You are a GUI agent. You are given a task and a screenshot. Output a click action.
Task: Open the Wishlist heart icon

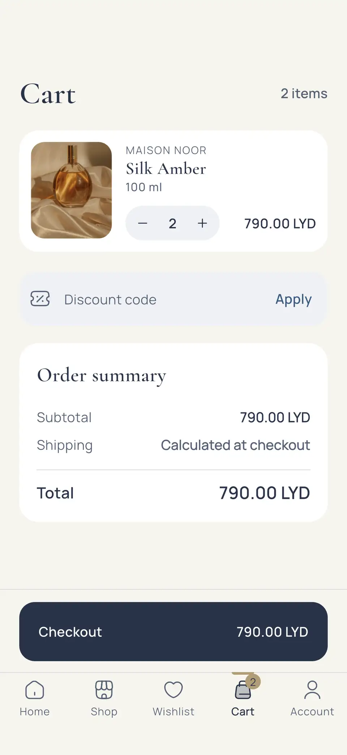click(x=173, y=690)
